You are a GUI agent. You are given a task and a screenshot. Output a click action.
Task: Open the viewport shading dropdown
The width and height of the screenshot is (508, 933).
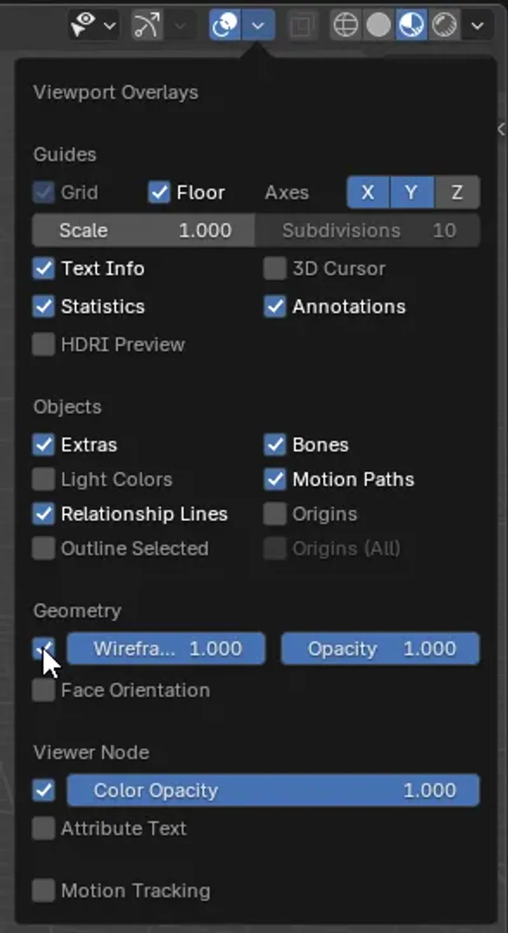tap(476, 25)
